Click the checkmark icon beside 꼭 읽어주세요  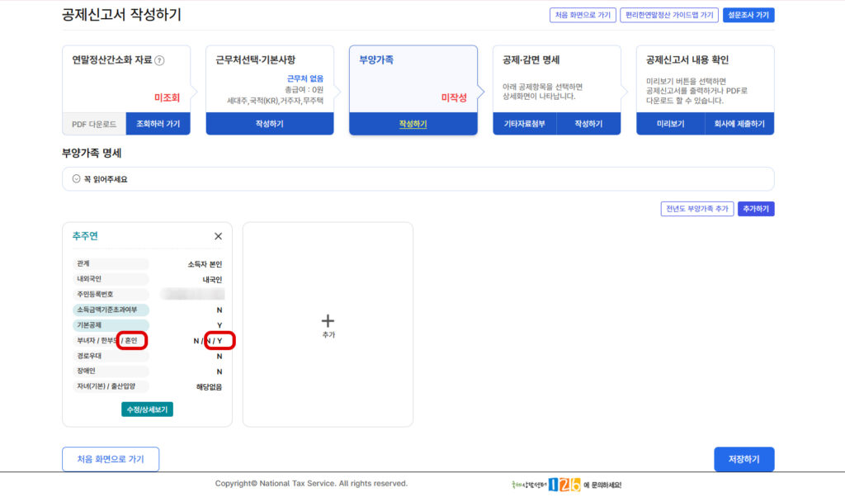(74, 178)
